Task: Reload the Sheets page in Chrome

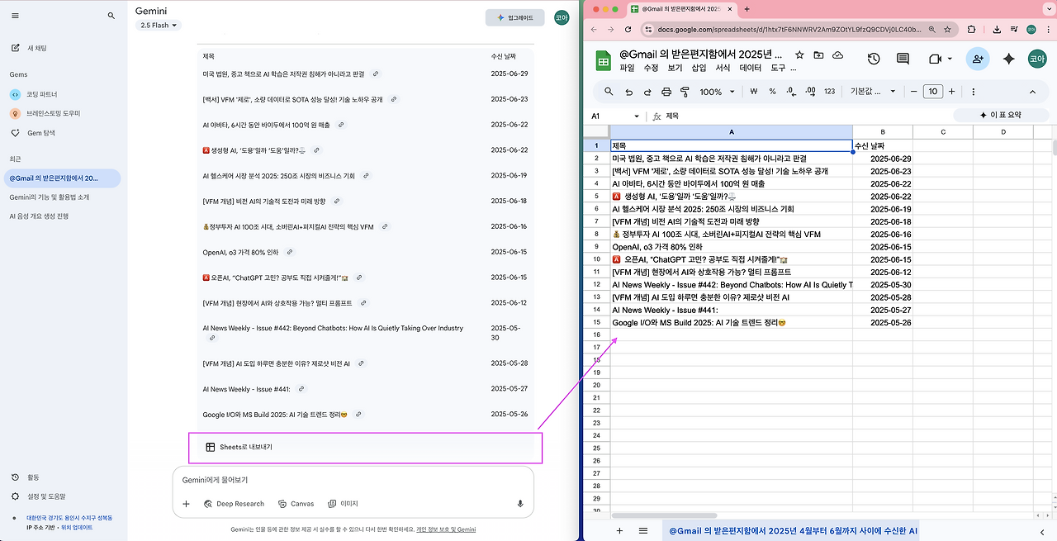Action: pyautogui.click(x=628, y=29)
